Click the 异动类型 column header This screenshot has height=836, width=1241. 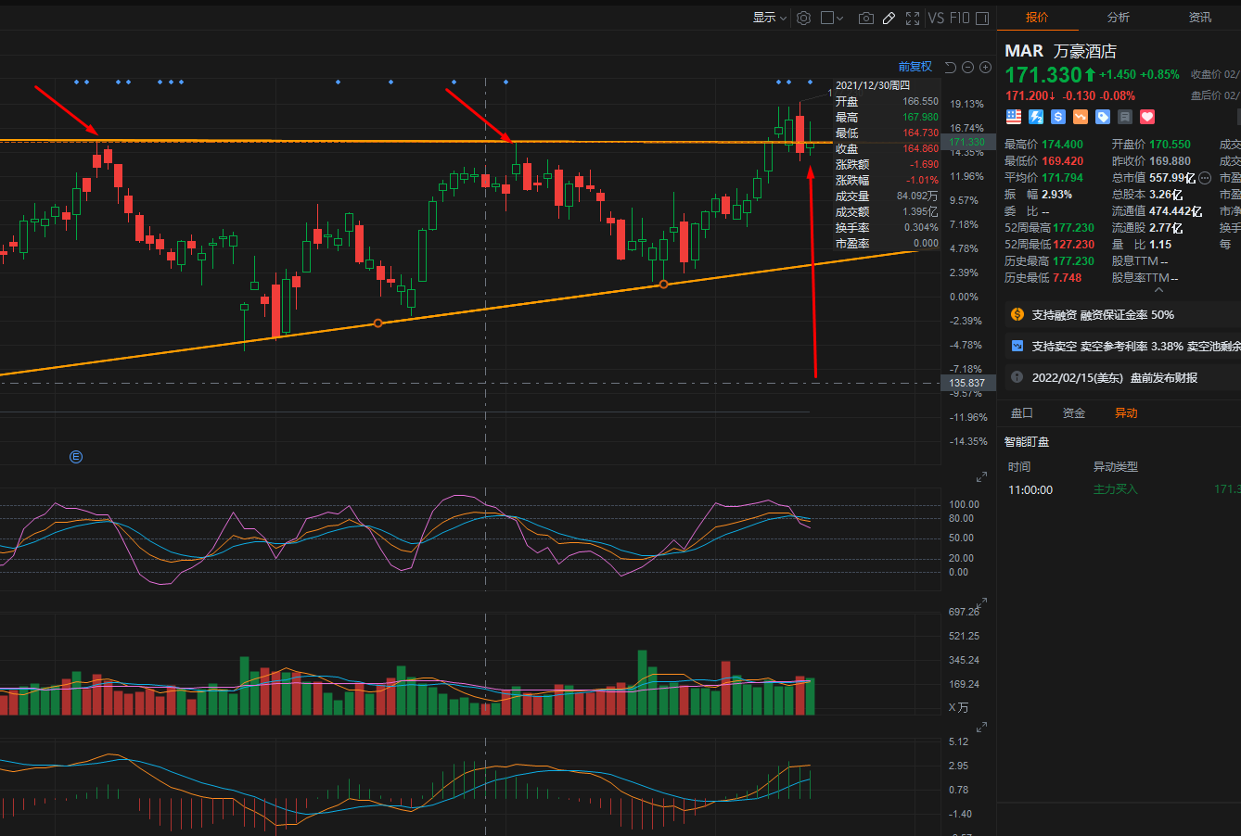1116,467
